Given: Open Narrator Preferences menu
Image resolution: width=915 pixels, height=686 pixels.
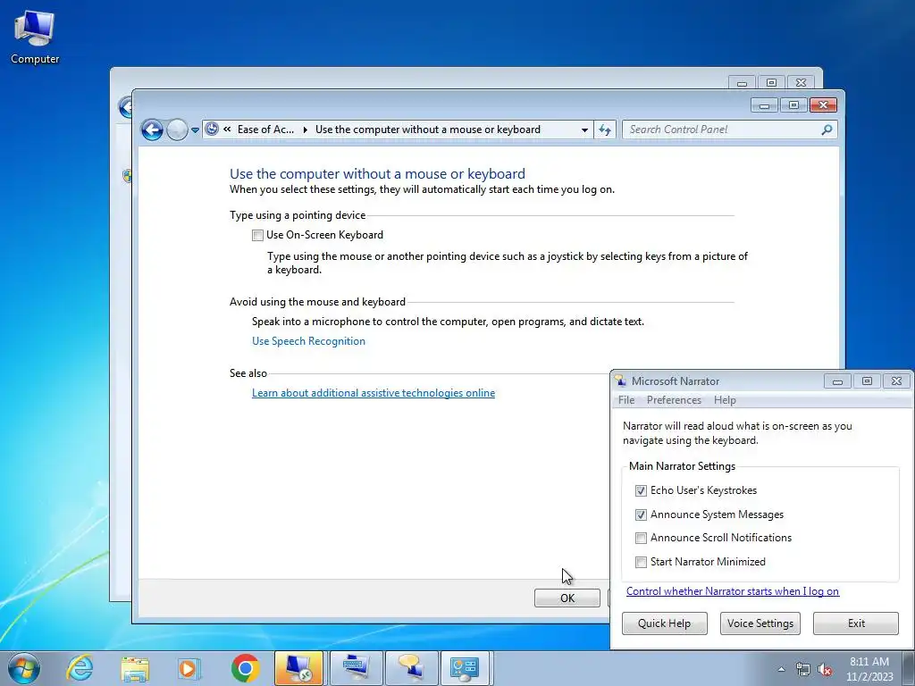Looking at the screenshot, I should 674,400.
